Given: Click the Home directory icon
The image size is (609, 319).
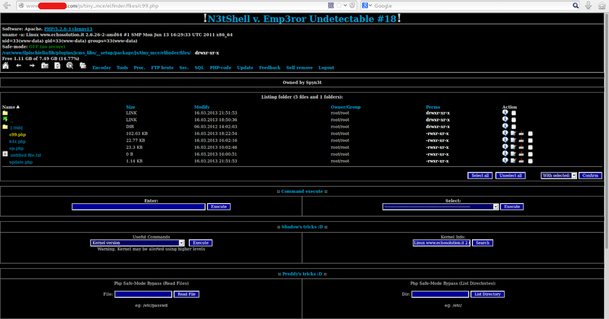Looking at the screenshot, I should [x=6, y=67].
